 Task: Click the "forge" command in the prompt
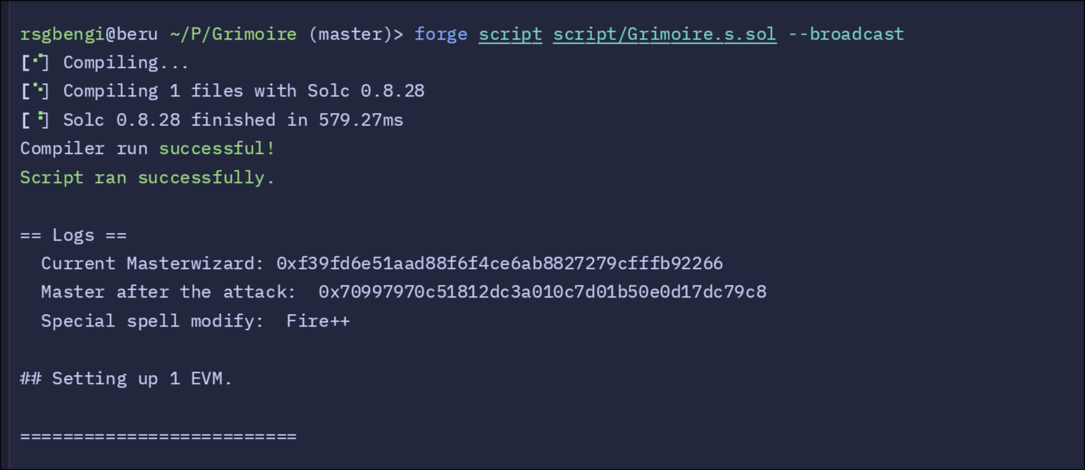441,34
